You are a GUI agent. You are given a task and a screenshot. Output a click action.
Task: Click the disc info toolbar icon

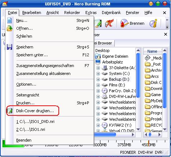(x=153, y=23)
